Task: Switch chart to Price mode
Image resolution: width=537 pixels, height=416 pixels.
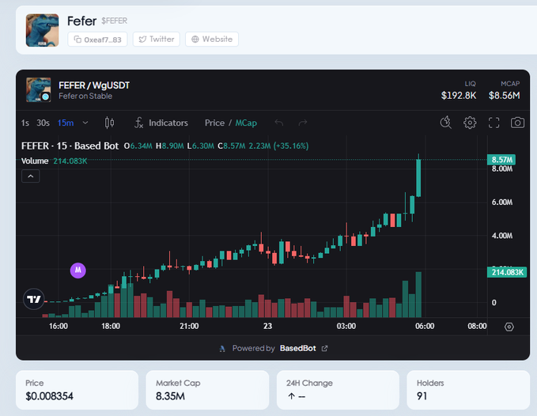Action: pos(214,123)
